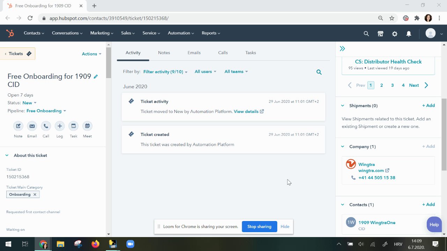Open File Explorer from the taskbar
447x251 pixels.
click(60, 244)
